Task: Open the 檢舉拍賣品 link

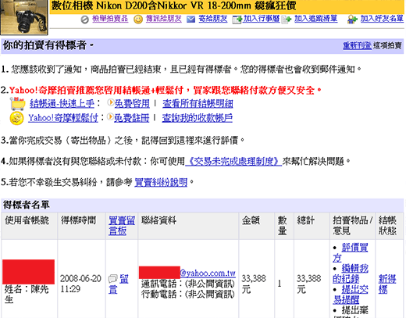Action: click(110, 19)
